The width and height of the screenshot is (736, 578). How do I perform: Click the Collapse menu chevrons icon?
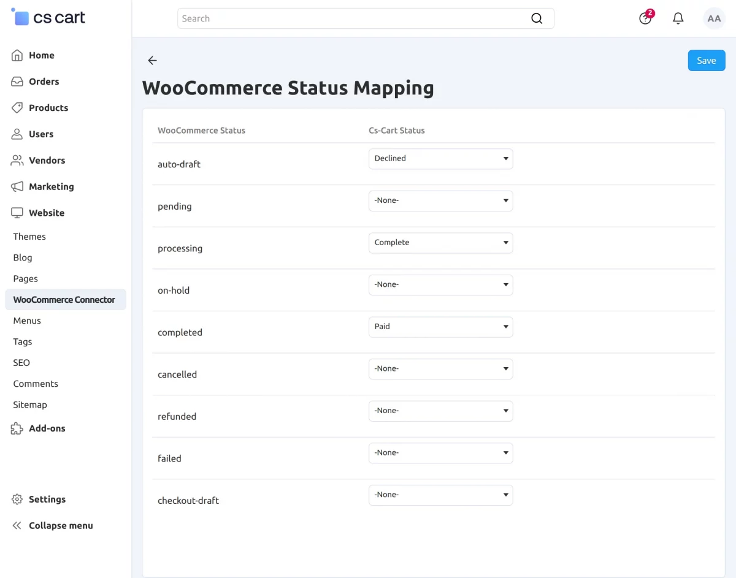17,526
